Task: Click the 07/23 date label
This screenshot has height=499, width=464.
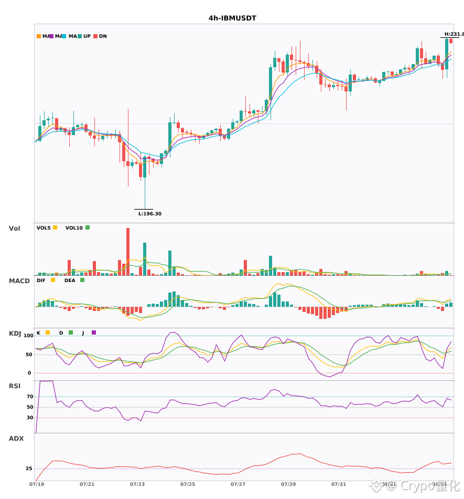Action: tap(137, 484)
